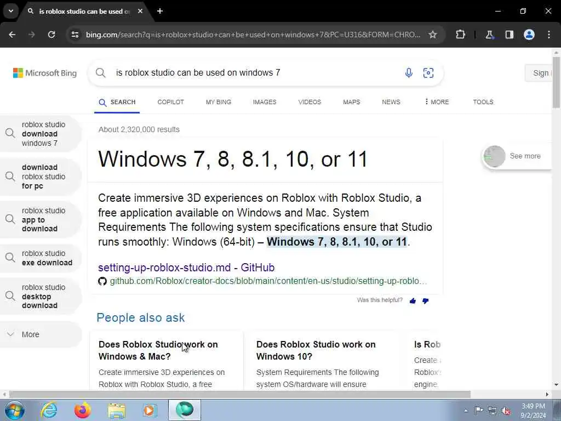The image size is (561, 421).
Task: Click the github.com green URL
Action: click(268, 281)
